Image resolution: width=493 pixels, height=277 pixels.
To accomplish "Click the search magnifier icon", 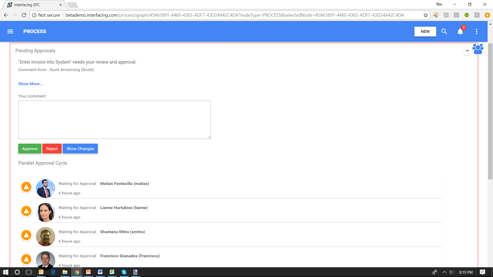I will (444, 31).
